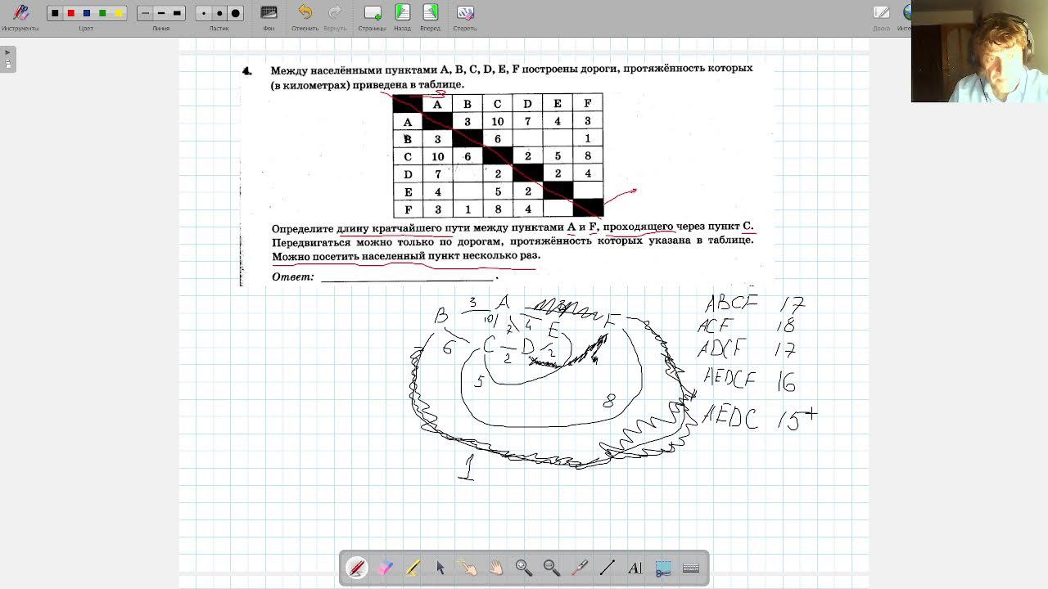Click the value 1 in row B
This screenshot has height=589, width=1048.
(588, 139)
